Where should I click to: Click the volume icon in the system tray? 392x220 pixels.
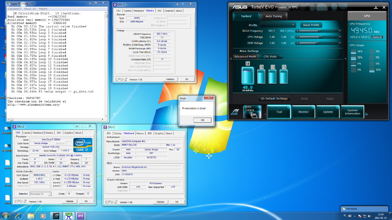[x=370, y=216]
